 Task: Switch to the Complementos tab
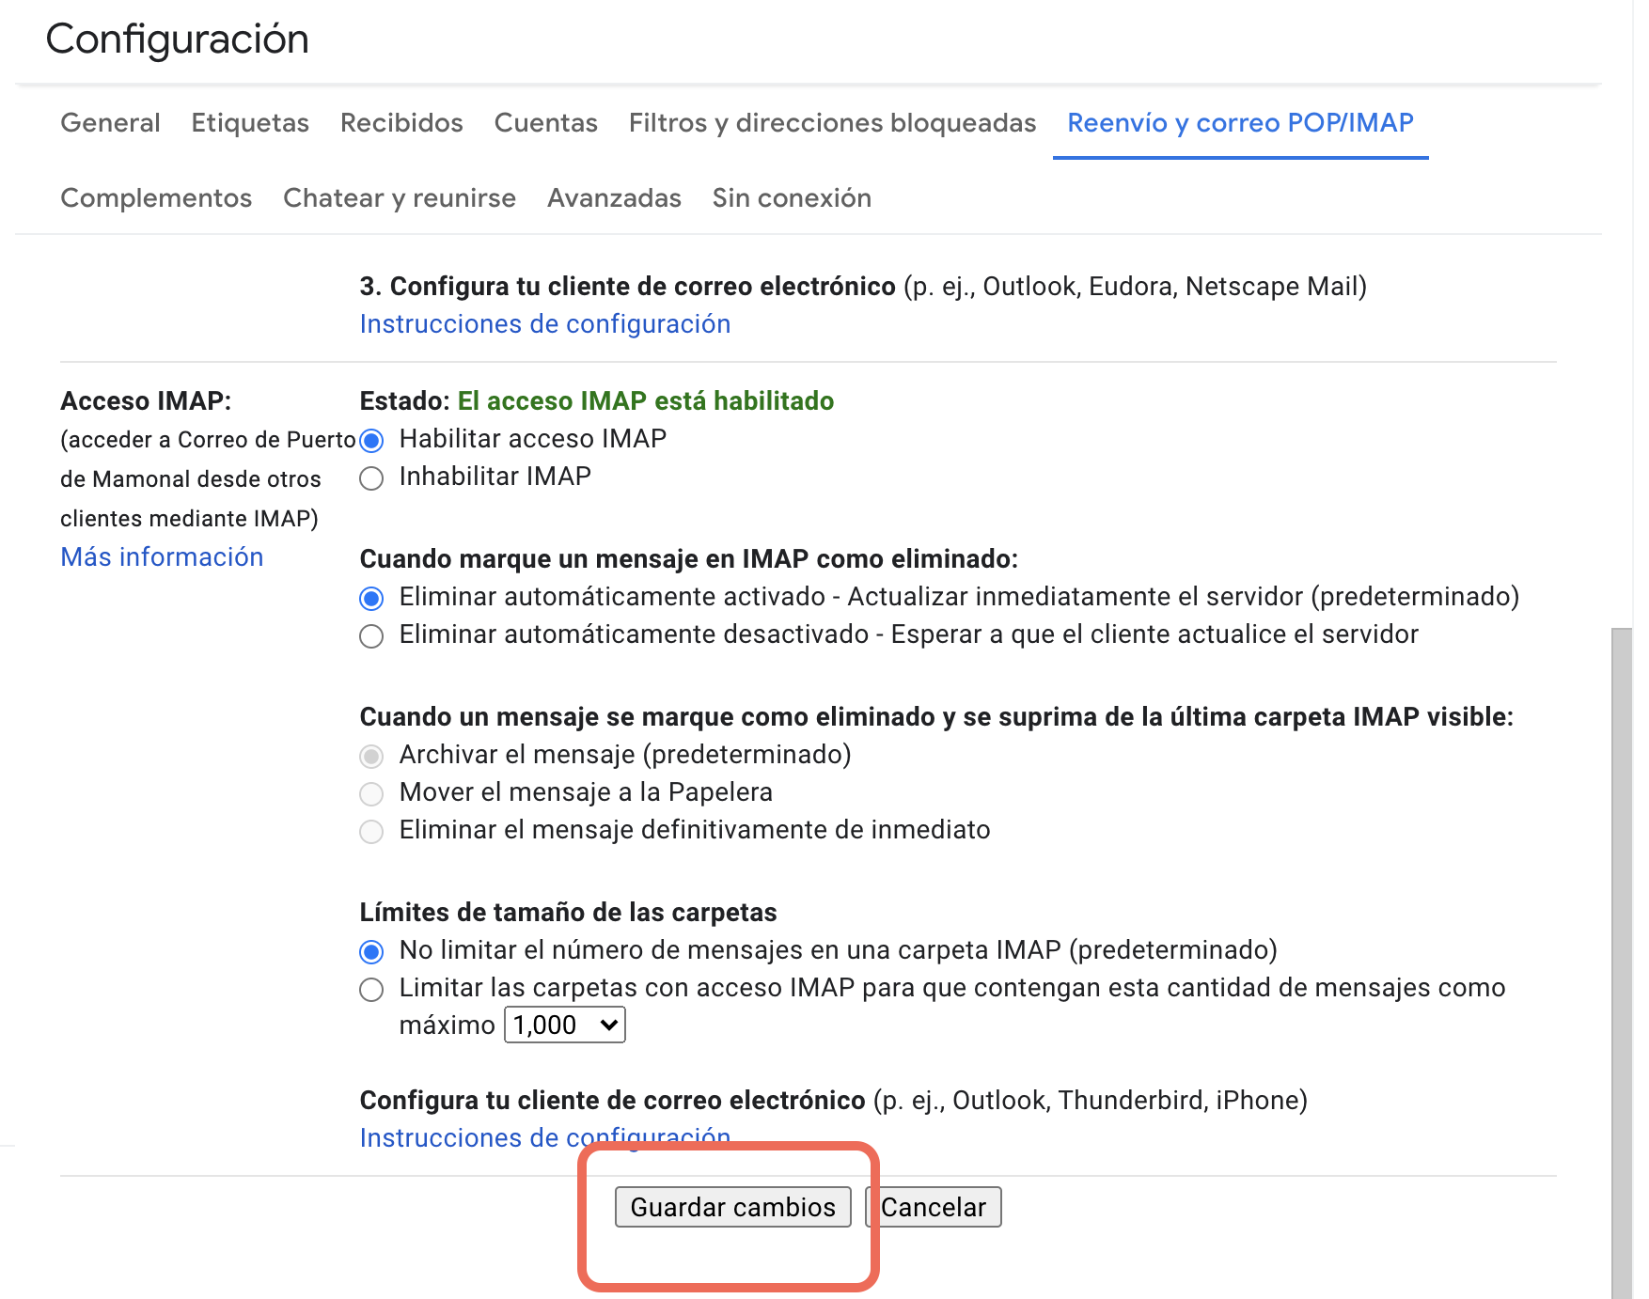pos(156,198)
